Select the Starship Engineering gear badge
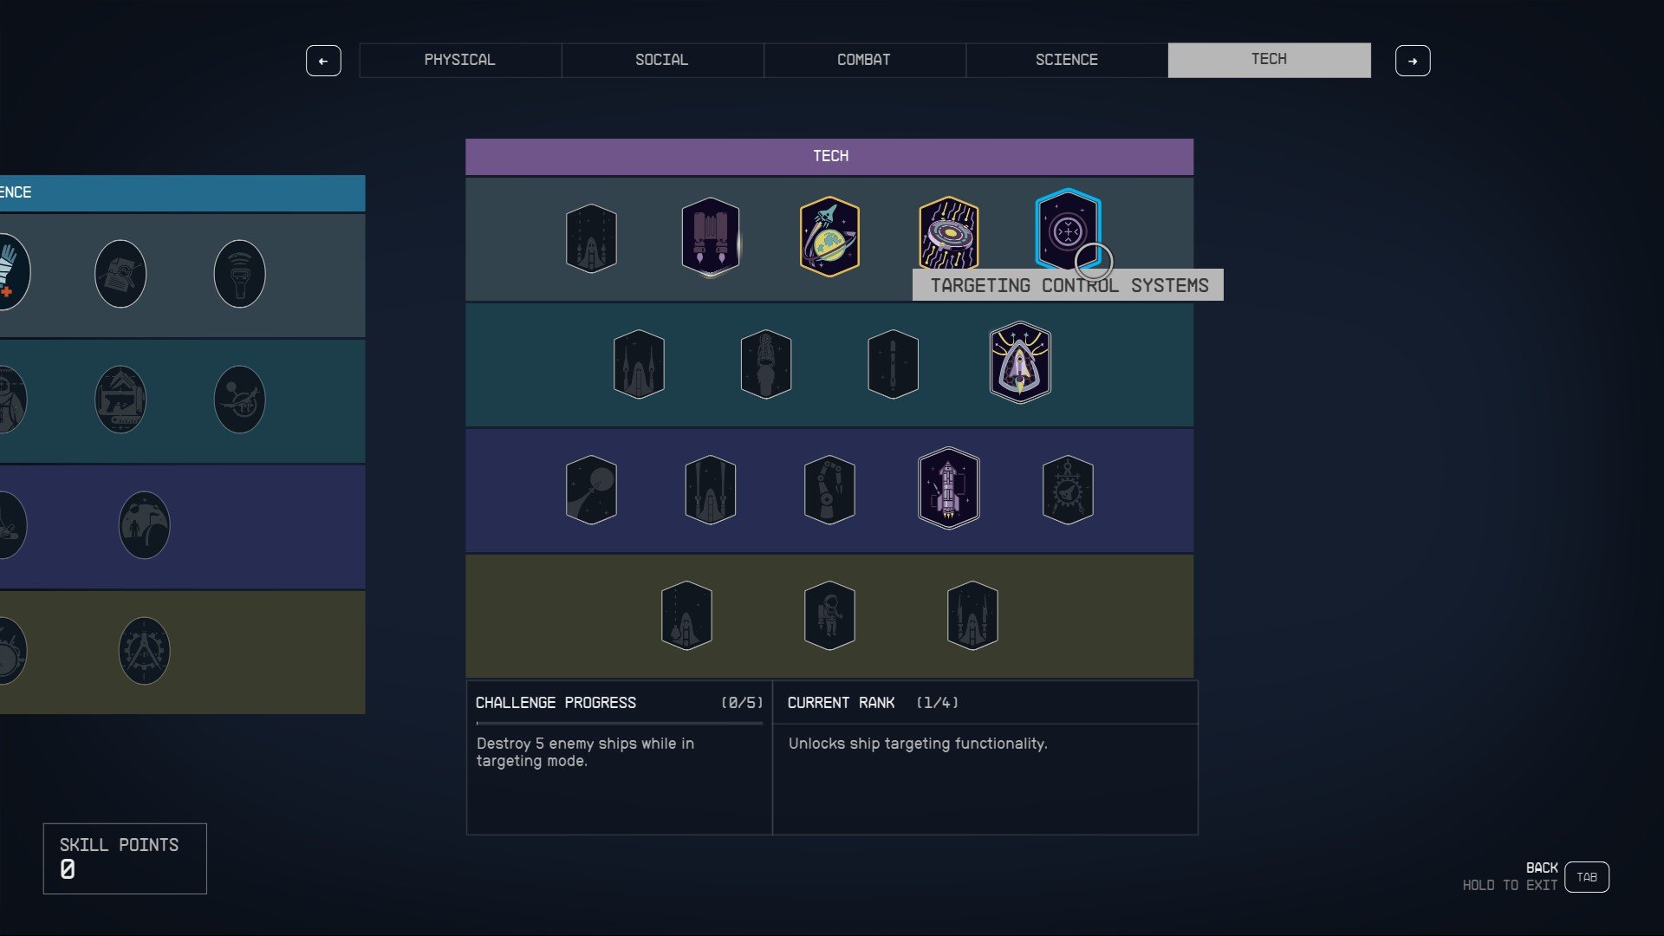 coord(1068,490)
